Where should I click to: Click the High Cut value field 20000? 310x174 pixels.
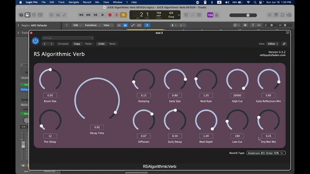pyautogui.click(x=237, y=95)
